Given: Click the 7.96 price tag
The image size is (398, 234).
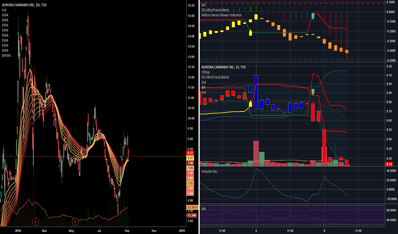Looking at the screenshot, I should [x=190, y=173].
